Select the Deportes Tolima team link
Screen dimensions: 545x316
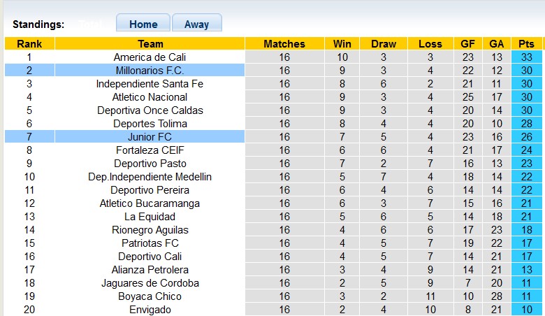pos(150,124)
